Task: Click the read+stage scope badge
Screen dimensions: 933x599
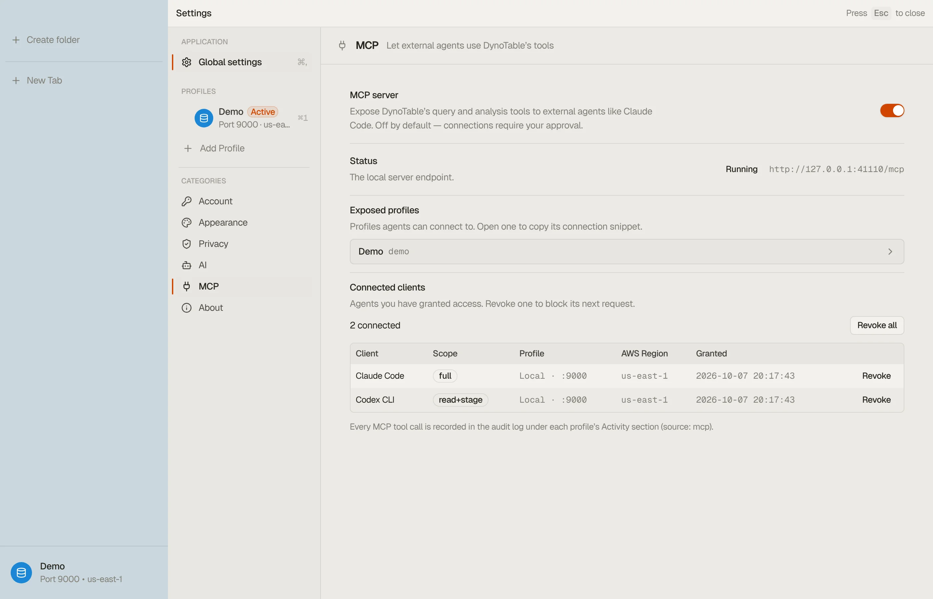Action: [x=460, y=400]
